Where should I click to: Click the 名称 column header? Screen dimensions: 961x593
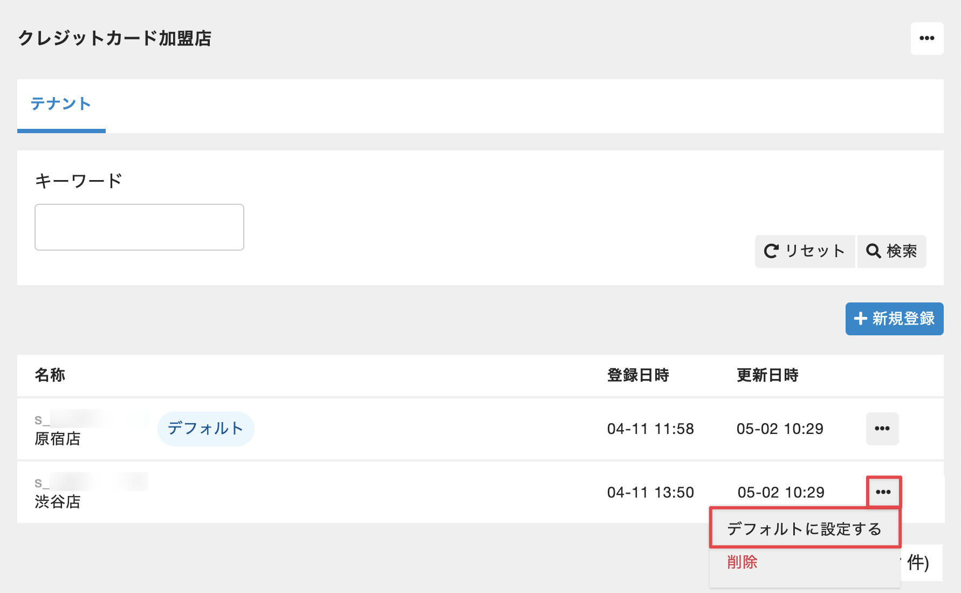point(50,375)
